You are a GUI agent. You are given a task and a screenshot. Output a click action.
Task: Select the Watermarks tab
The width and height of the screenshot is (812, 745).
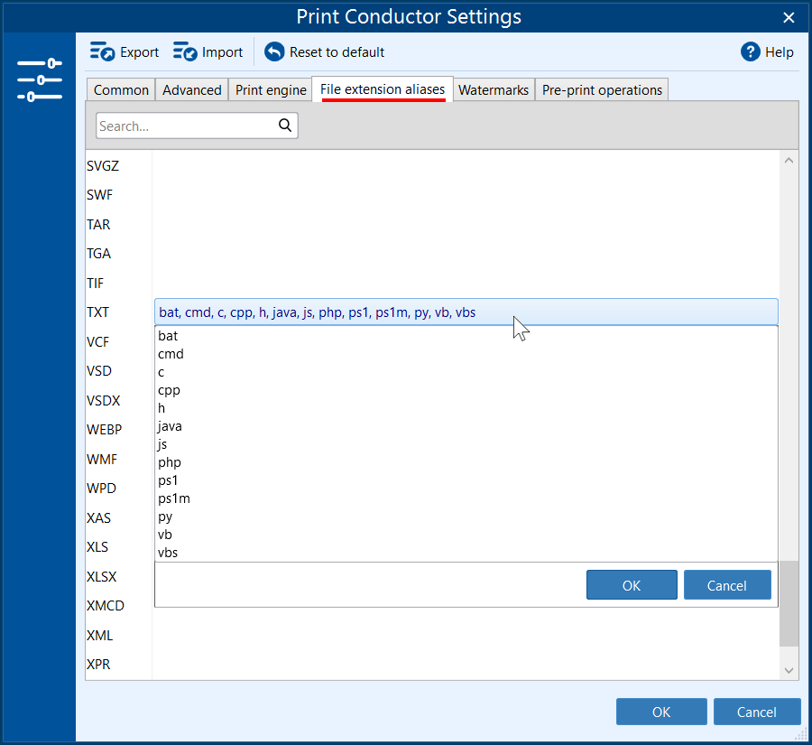click(x=494, y=90)
